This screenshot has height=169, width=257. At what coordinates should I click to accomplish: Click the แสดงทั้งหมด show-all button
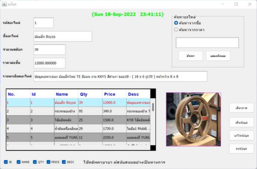218,56
